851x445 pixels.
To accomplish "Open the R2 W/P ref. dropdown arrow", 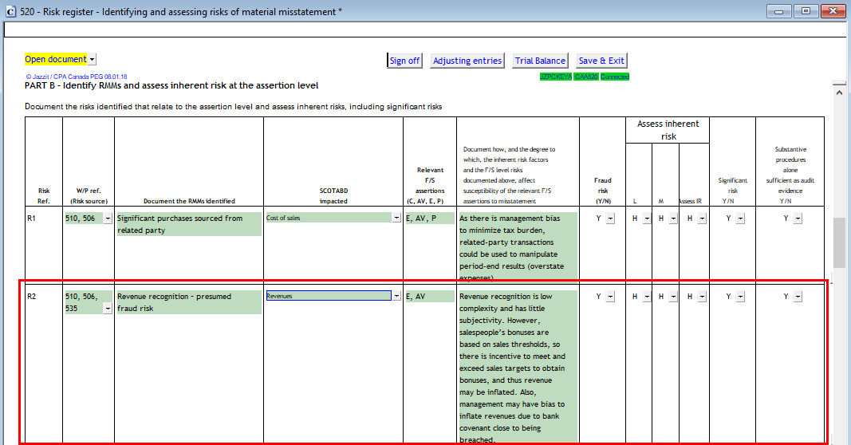I will pos(108,309).
